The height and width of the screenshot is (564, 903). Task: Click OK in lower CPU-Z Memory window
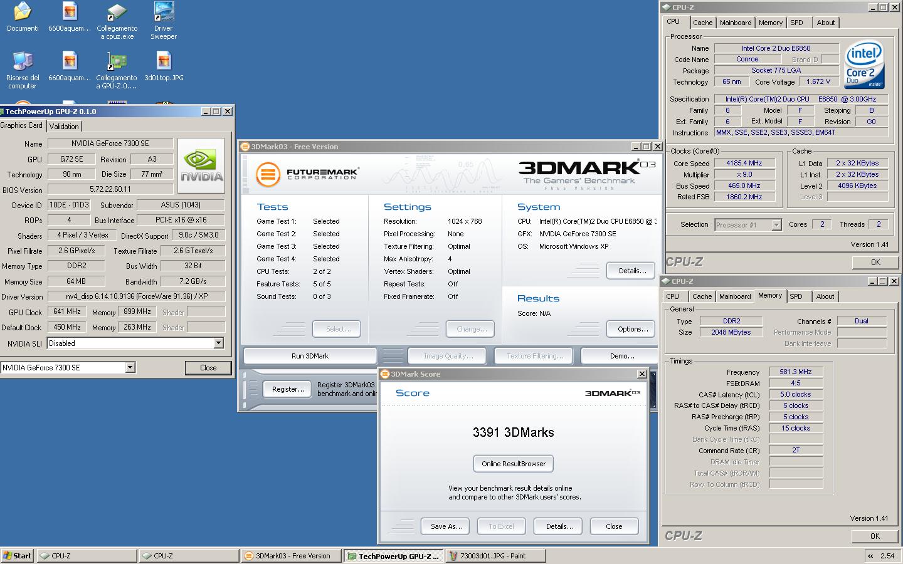point(875,536)
